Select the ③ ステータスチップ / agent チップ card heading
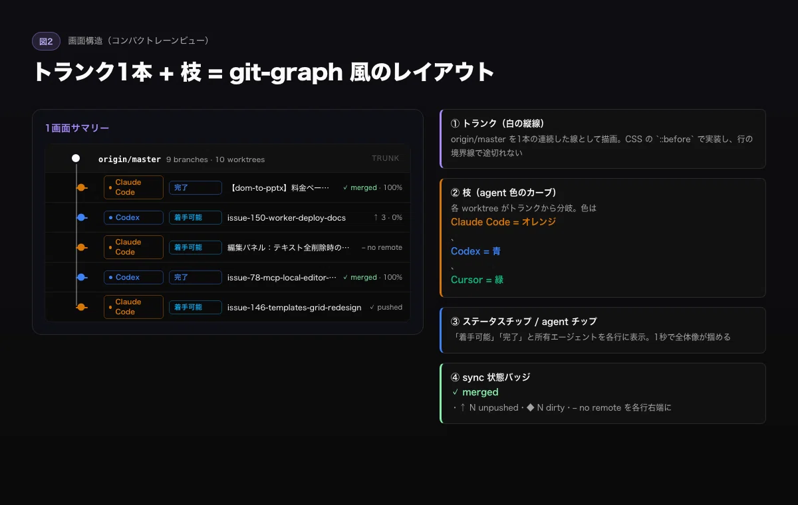The width and height of the screenshot is (798, 505). pos(524,322)
